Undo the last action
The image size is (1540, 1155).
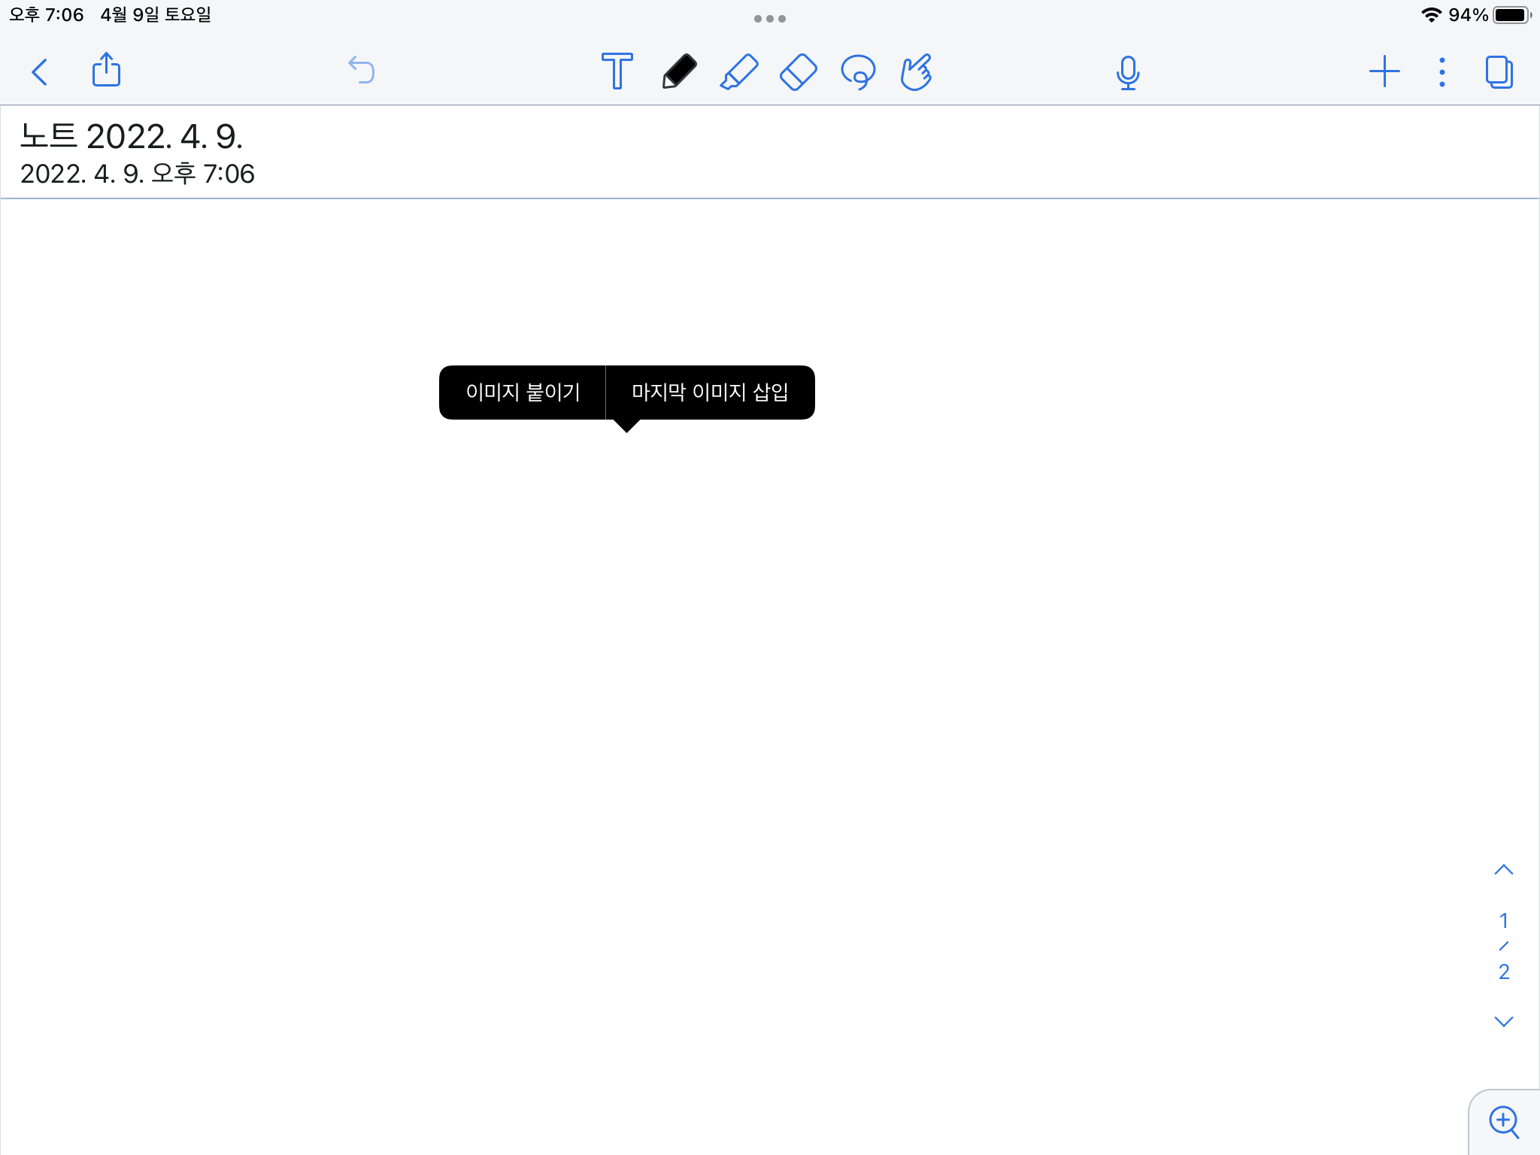[362, 70]
